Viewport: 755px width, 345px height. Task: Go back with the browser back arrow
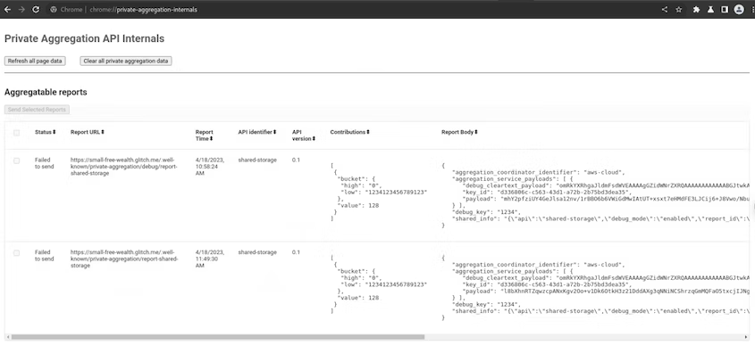click(7, 9)
